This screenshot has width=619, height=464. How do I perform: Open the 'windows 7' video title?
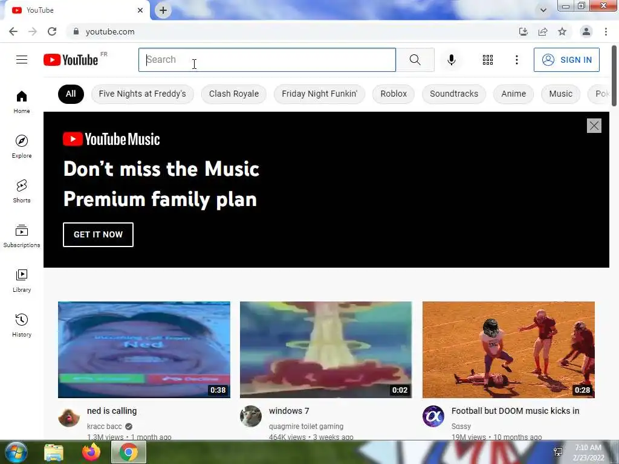tap(289, 411)
